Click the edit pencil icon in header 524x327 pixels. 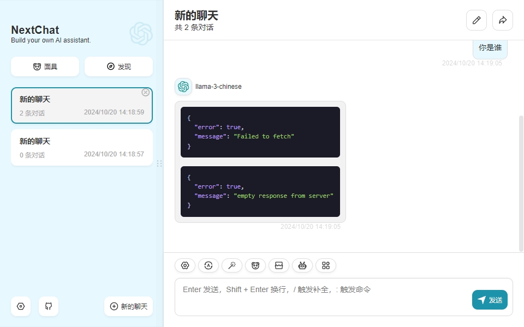476,20
